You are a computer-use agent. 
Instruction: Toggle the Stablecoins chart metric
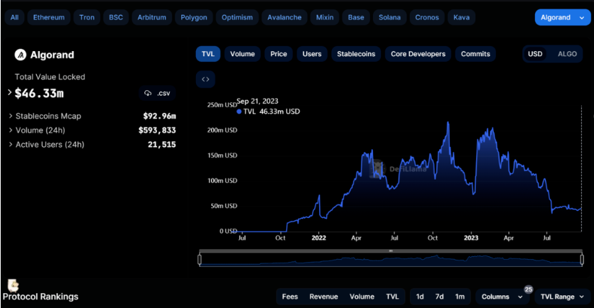(356, 54)
